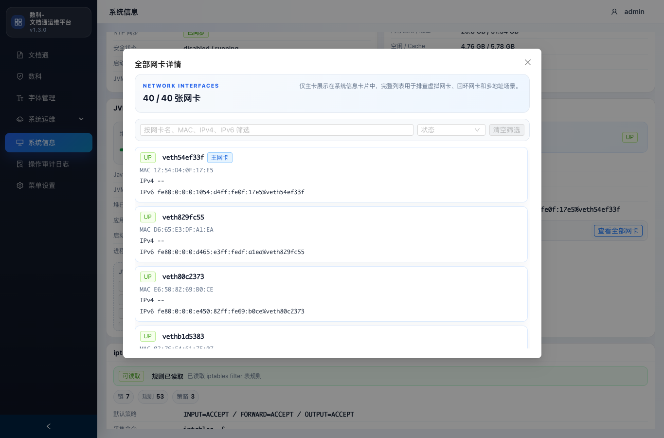Click the 40 / 40 张网卡 count
Screen dimensions: 664x438
172,98
